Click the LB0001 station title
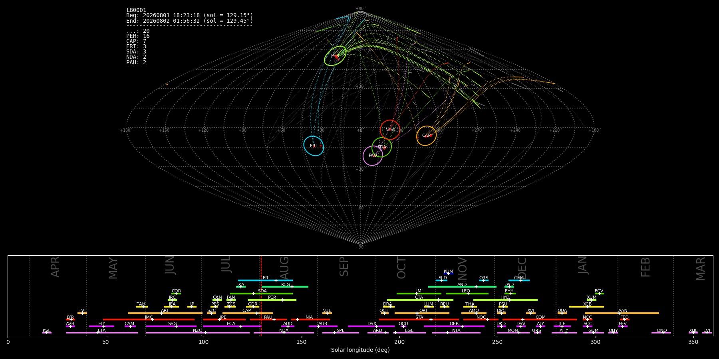The width and height of the screenshot is (719, 359). [136, 10]
